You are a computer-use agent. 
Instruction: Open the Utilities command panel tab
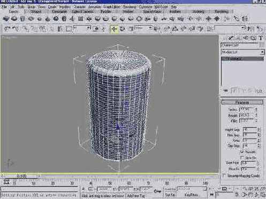tap(261, 38)
